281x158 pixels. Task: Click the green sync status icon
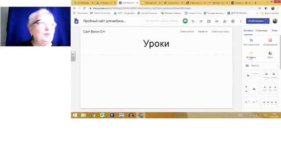pos(185,21)
